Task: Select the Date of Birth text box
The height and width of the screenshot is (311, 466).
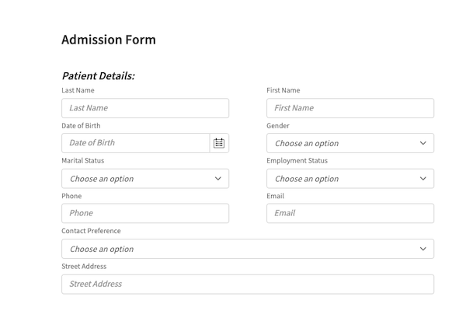Action: point(135,143)
